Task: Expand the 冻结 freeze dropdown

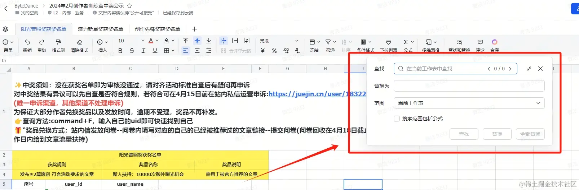Action: point(319,42)
